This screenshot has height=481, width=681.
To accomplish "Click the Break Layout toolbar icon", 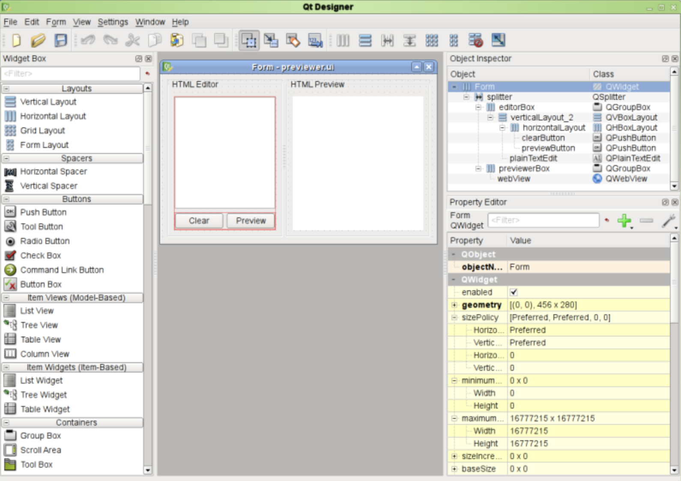I will point(475,40).
